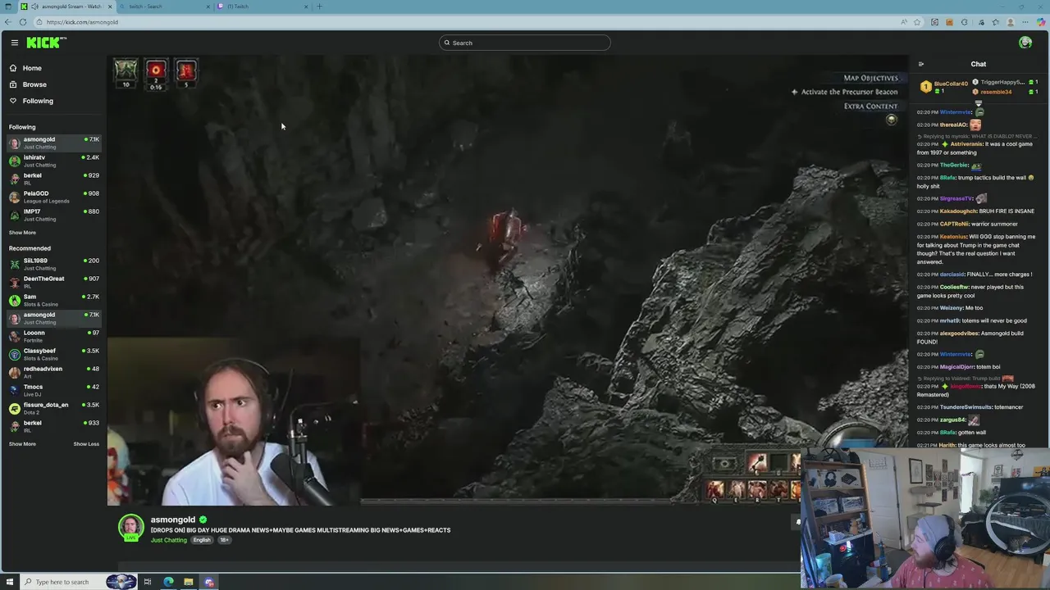Image resolution: width=1050 pixels, height=590 pixels.
Task: Open browser tab actions menu icon
Action: pos(8,7)
